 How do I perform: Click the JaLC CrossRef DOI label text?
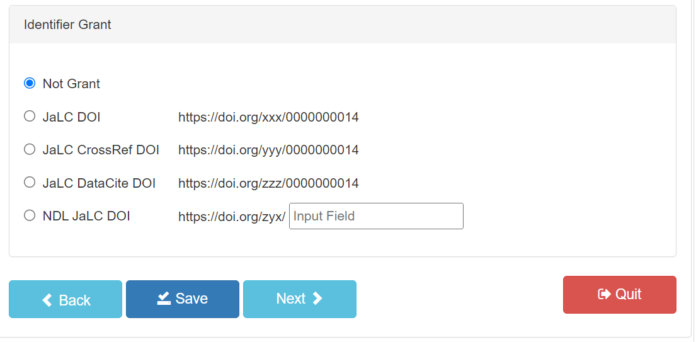(x=101, y=150)
